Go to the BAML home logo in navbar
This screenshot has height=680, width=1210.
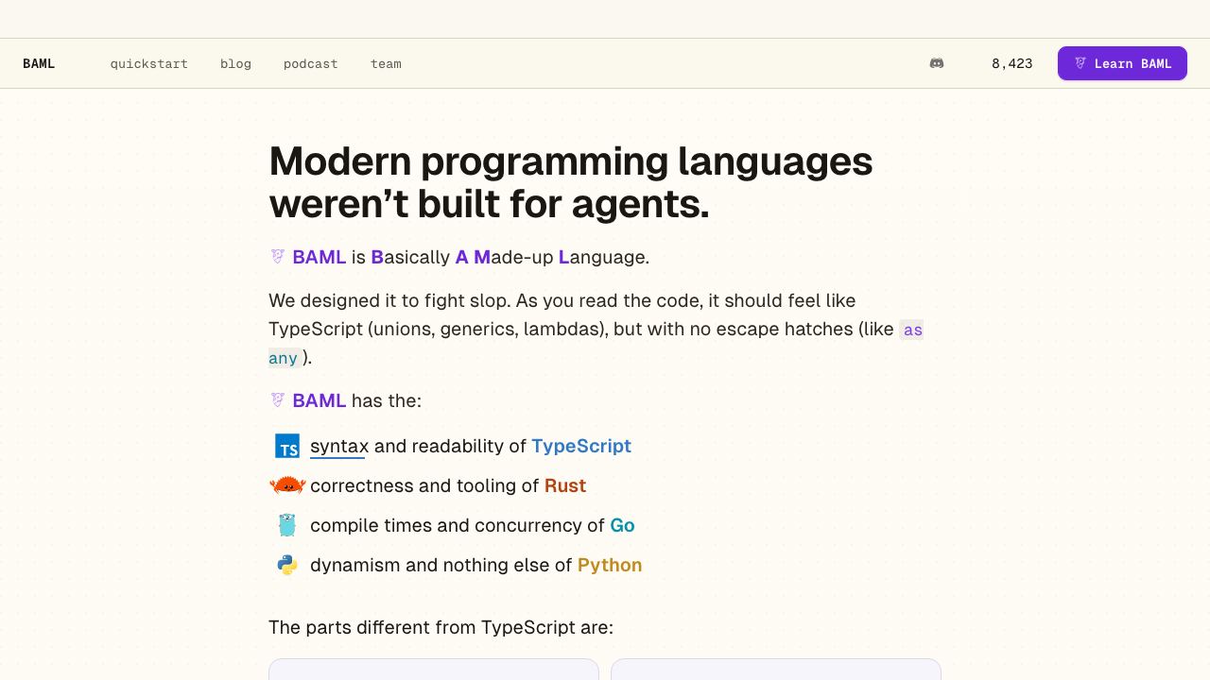pos(39,63)
